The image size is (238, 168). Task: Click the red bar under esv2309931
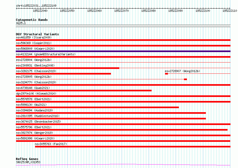coord(68,68)
